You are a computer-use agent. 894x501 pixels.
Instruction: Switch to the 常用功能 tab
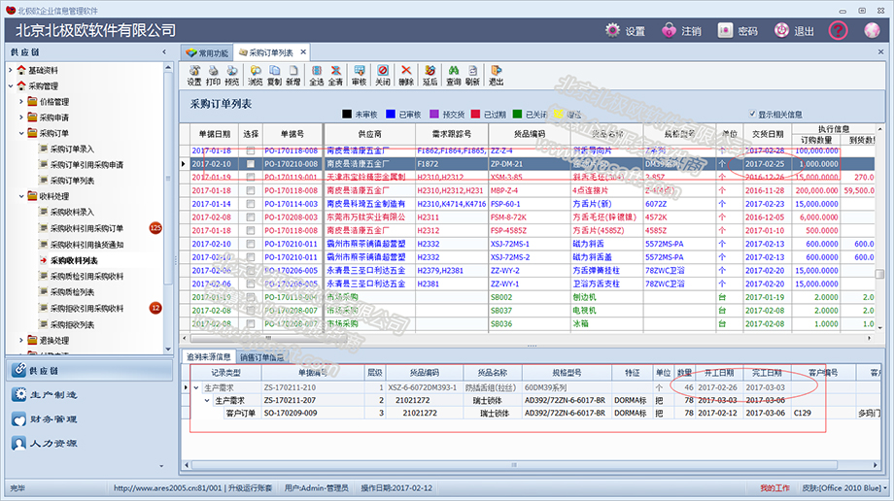[207, 53]
